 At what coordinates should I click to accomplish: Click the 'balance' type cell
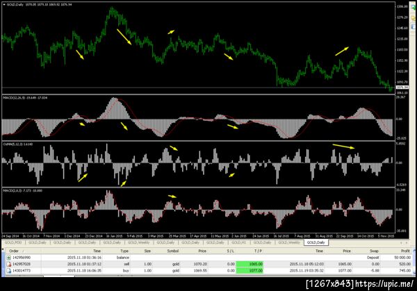point(123,258)
